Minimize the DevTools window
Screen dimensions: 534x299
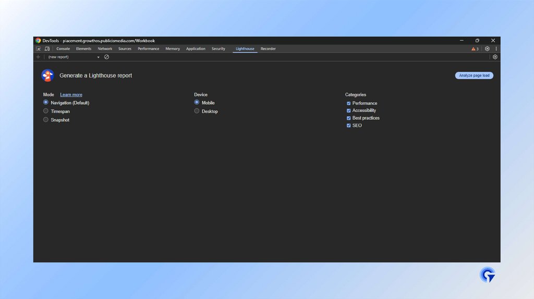(x=462, y=41)
